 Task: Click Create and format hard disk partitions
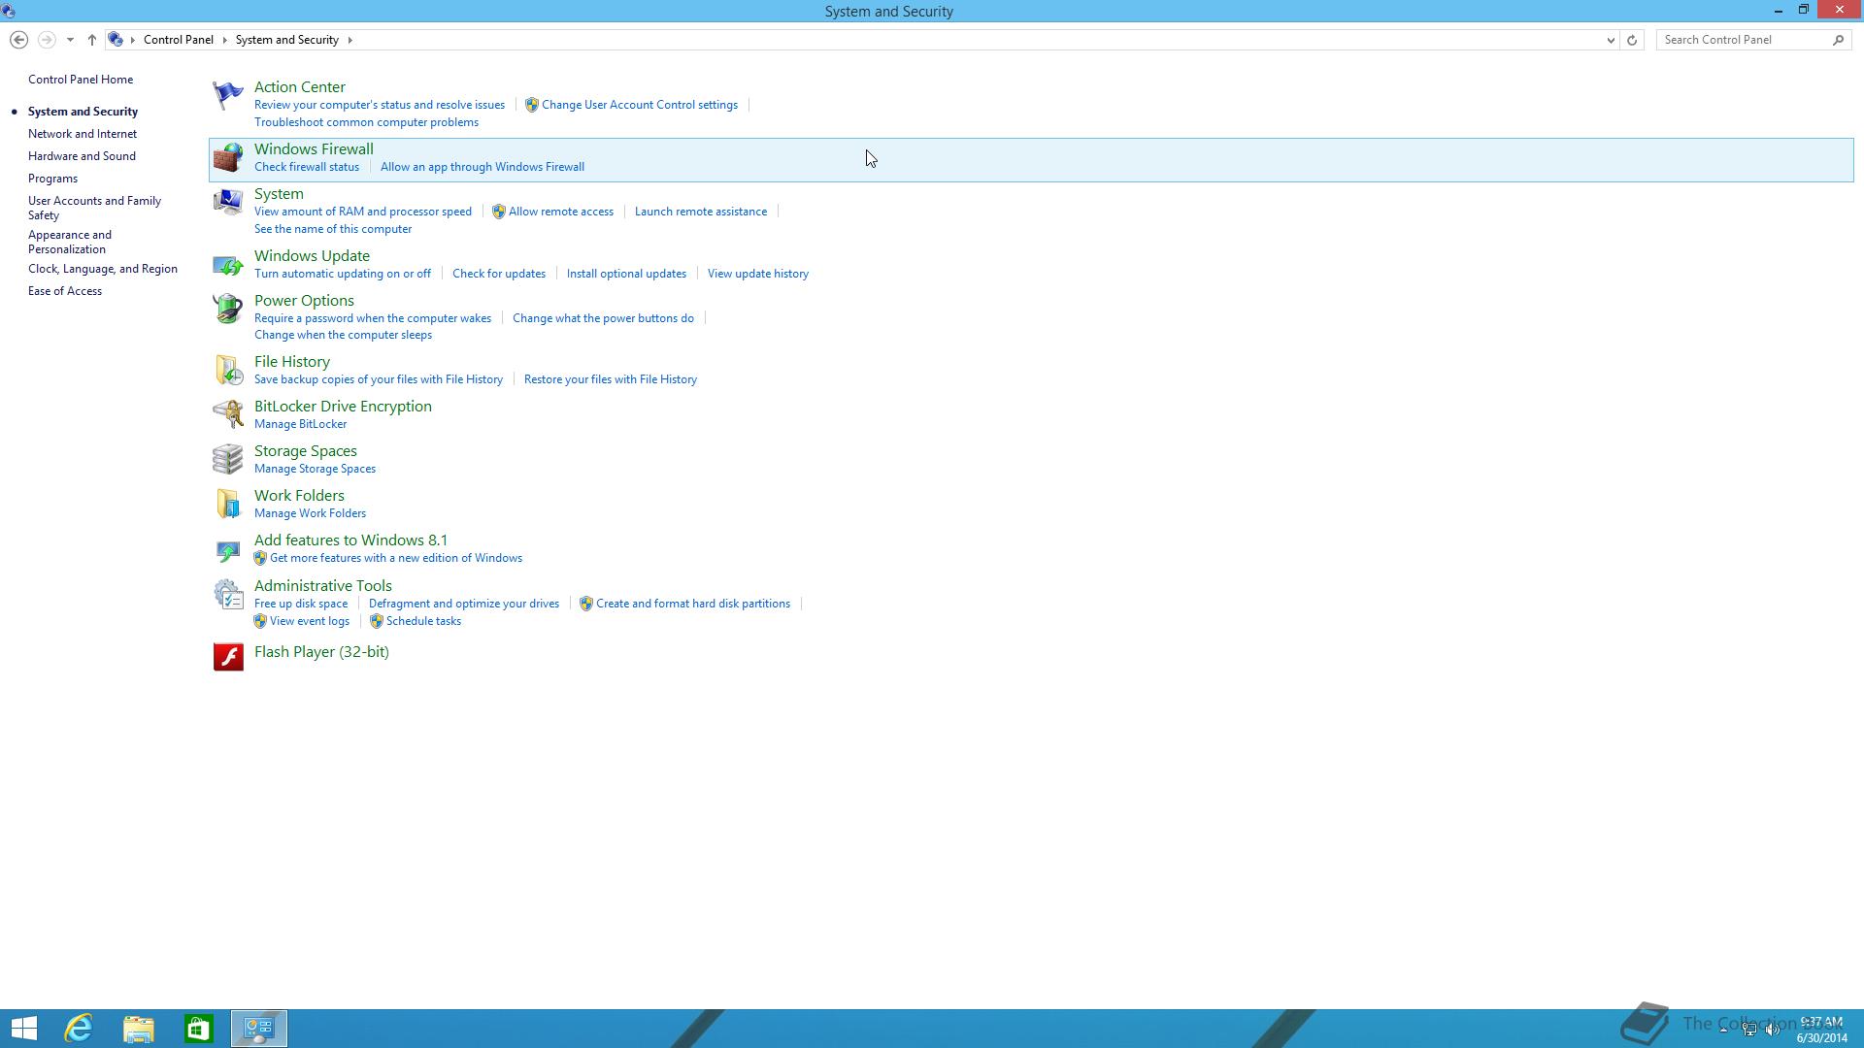[x=693, y=604]
